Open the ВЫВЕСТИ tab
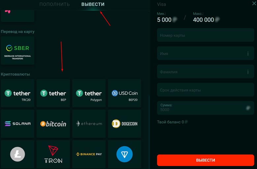Image resolution: width=257 pixels, height=169 pixels. click(x=93, y=4)
